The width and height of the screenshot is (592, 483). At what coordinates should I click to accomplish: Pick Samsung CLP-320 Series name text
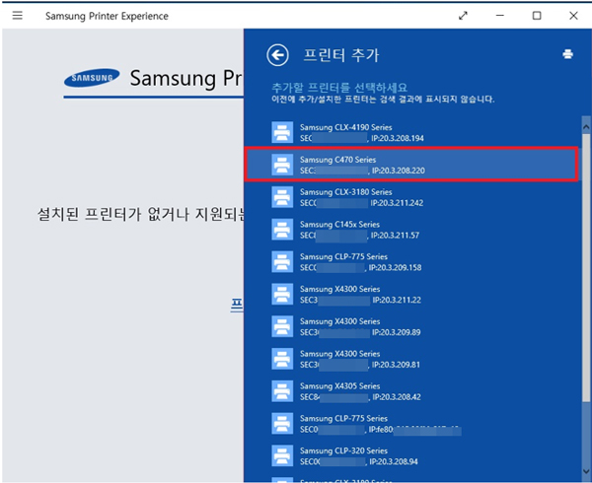343,450
